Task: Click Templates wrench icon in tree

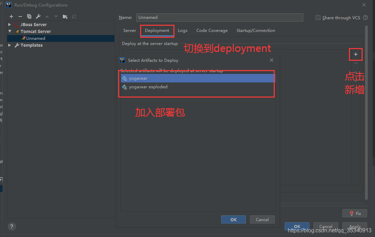Action: point(17,45)
